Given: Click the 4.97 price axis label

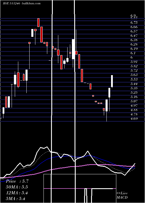Looking at the screenshot, I should coord(134,106).
